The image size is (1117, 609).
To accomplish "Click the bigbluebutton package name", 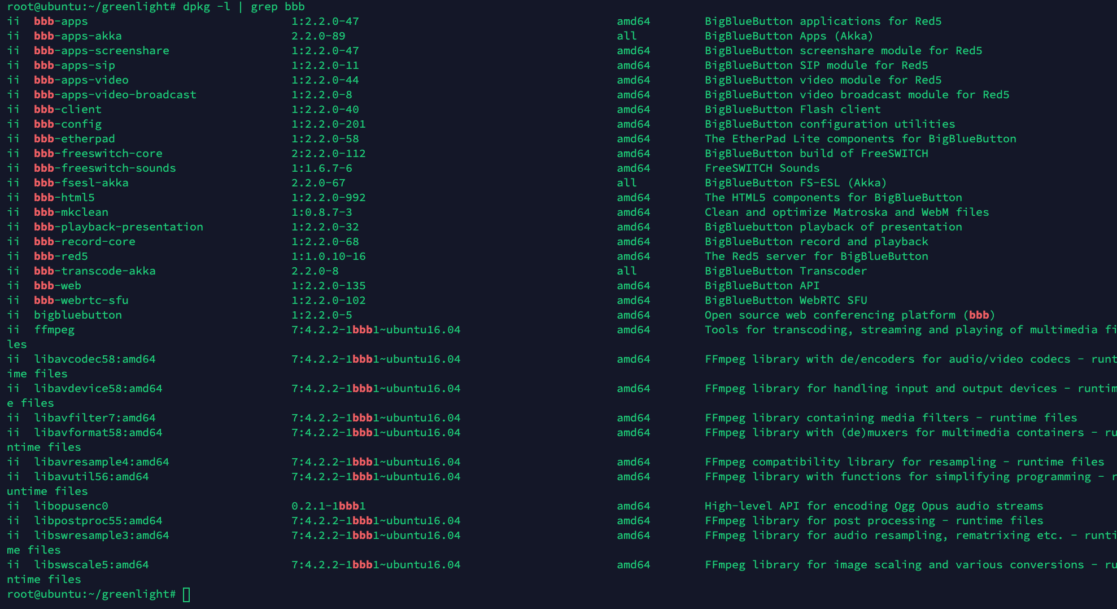I will click(78, 315).
